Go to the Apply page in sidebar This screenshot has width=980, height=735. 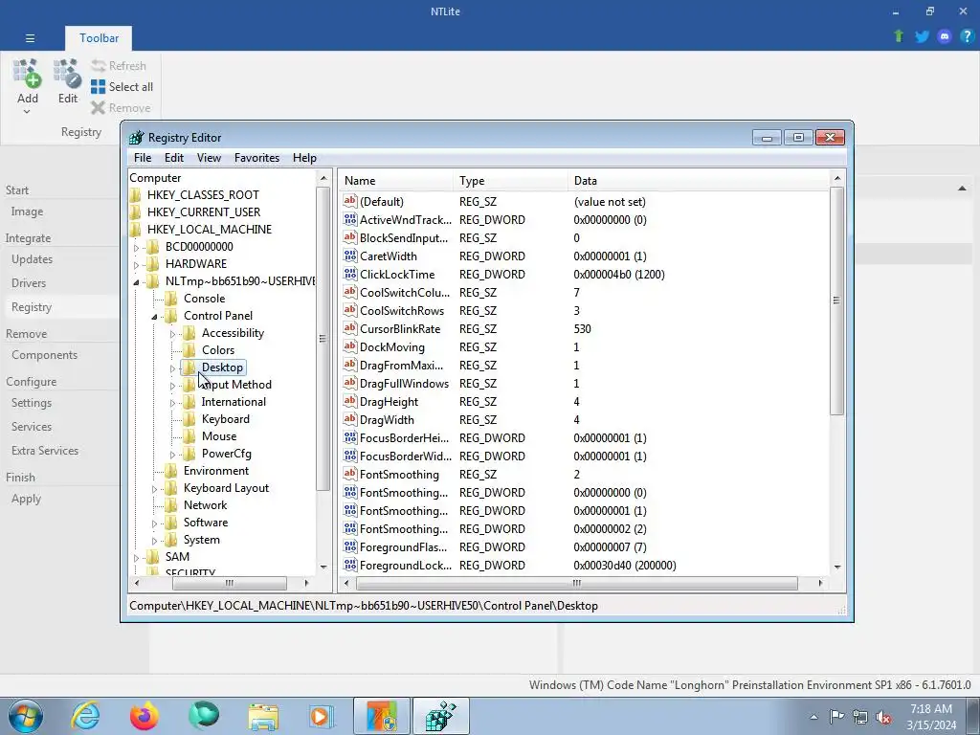pyautogui.click(x=26, y=498)
